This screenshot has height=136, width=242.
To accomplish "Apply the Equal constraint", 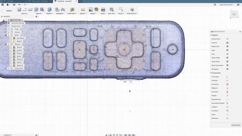I will click(227, 114).
